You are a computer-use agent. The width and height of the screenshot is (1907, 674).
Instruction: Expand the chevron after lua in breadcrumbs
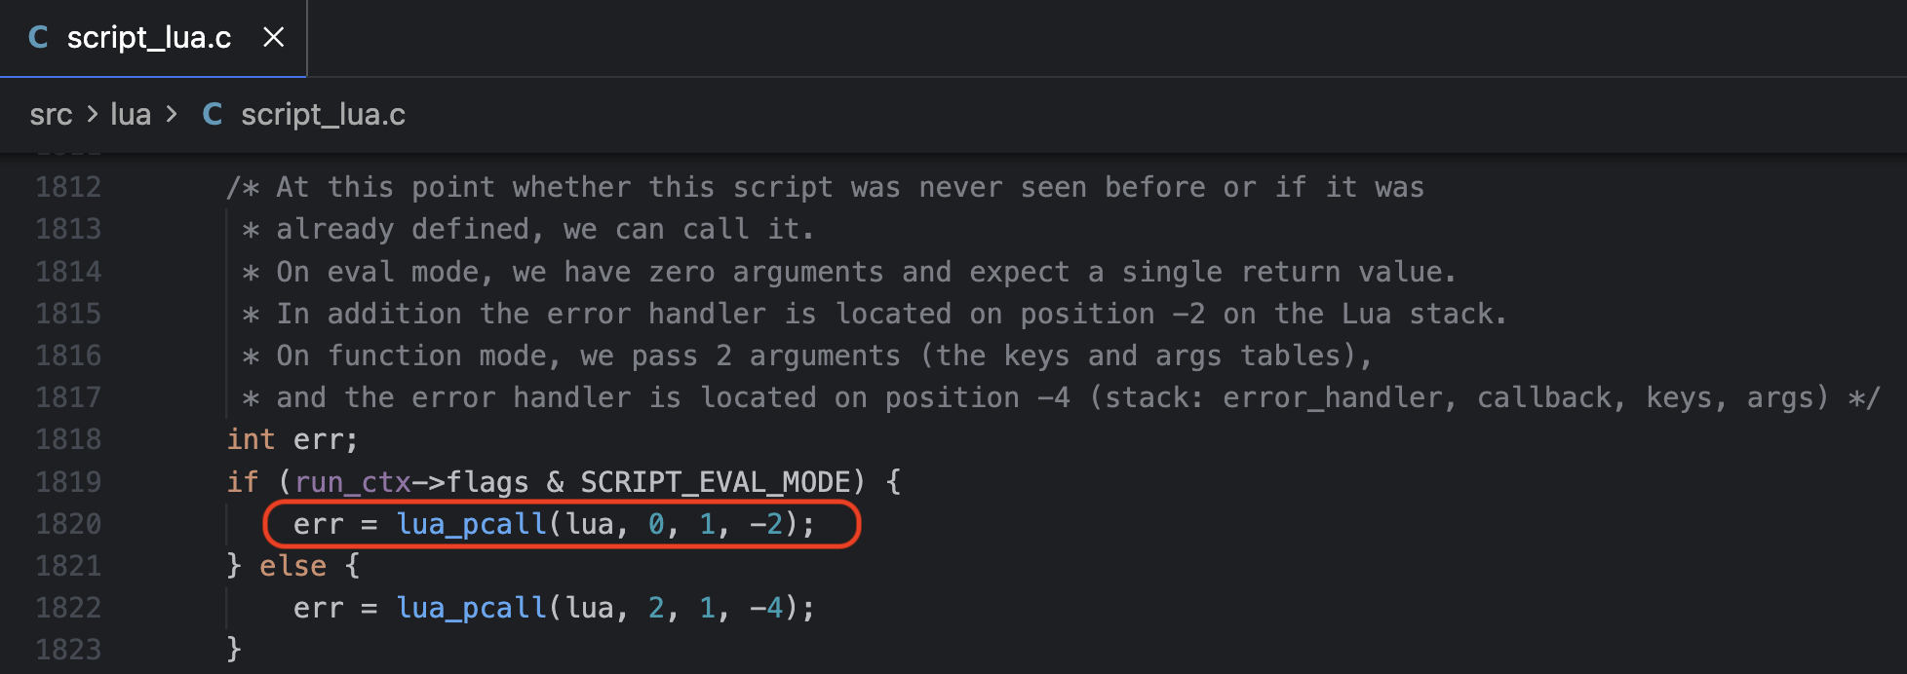pos(173,115)
